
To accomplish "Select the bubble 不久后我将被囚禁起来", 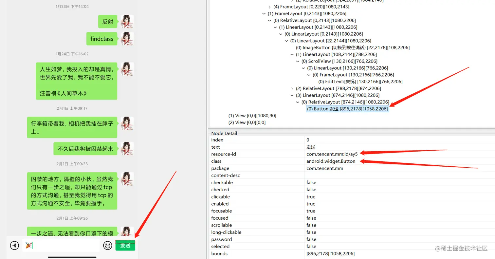I will point(85,149).
